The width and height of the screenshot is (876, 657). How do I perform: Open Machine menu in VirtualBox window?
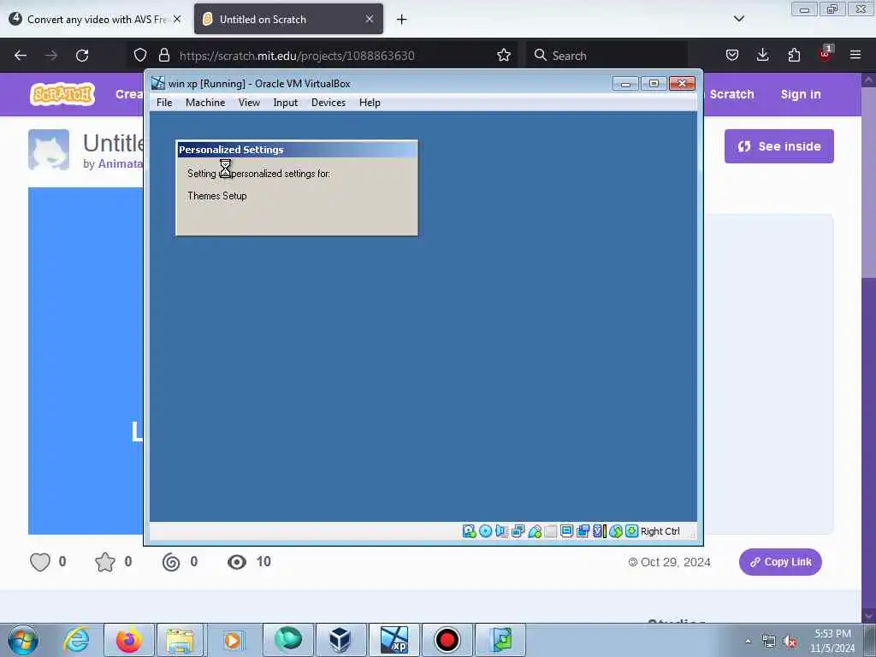pos(205,103)
